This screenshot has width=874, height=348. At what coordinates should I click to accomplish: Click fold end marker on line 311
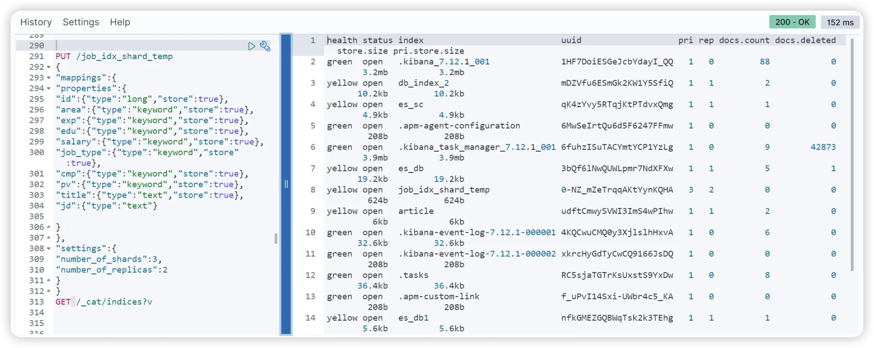49,280
